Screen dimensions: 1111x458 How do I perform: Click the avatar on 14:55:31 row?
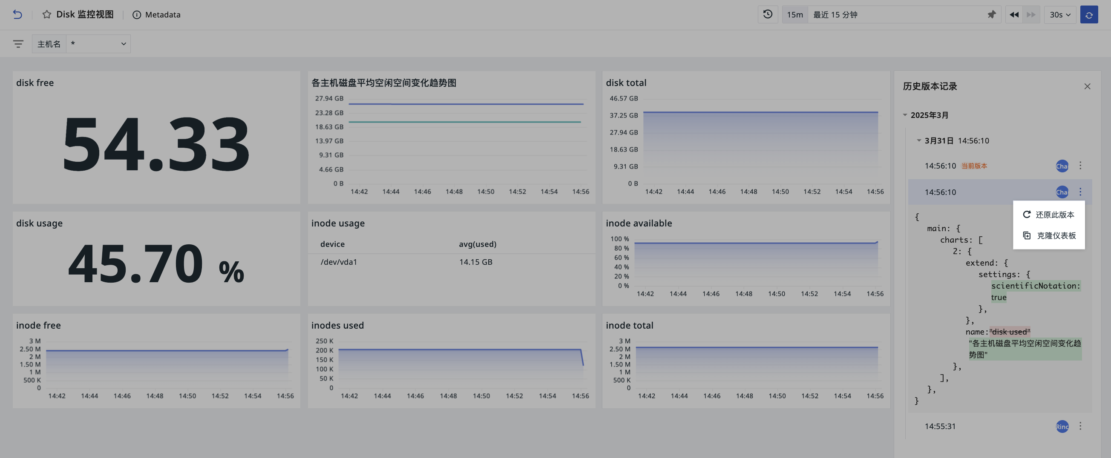[x=1062, y=426]
